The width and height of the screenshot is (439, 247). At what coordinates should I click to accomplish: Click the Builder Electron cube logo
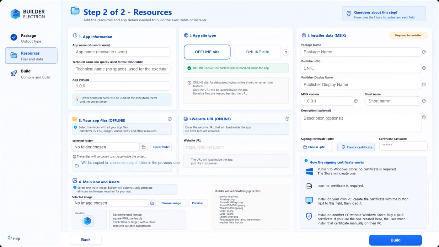(x=15, y=14)
